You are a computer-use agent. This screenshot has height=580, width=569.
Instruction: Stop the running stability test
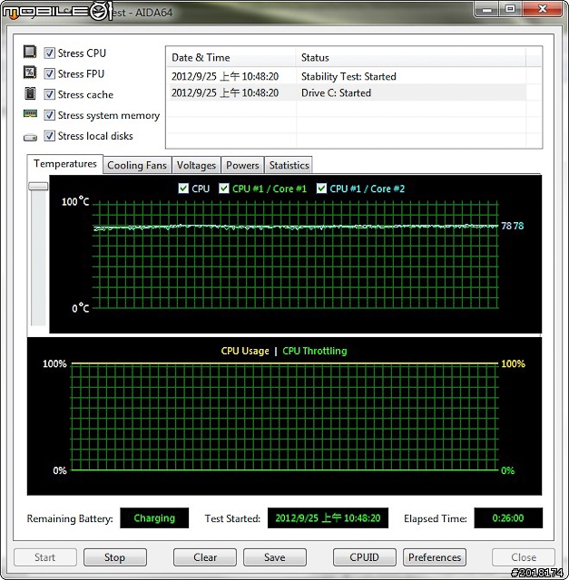[115, 557]
